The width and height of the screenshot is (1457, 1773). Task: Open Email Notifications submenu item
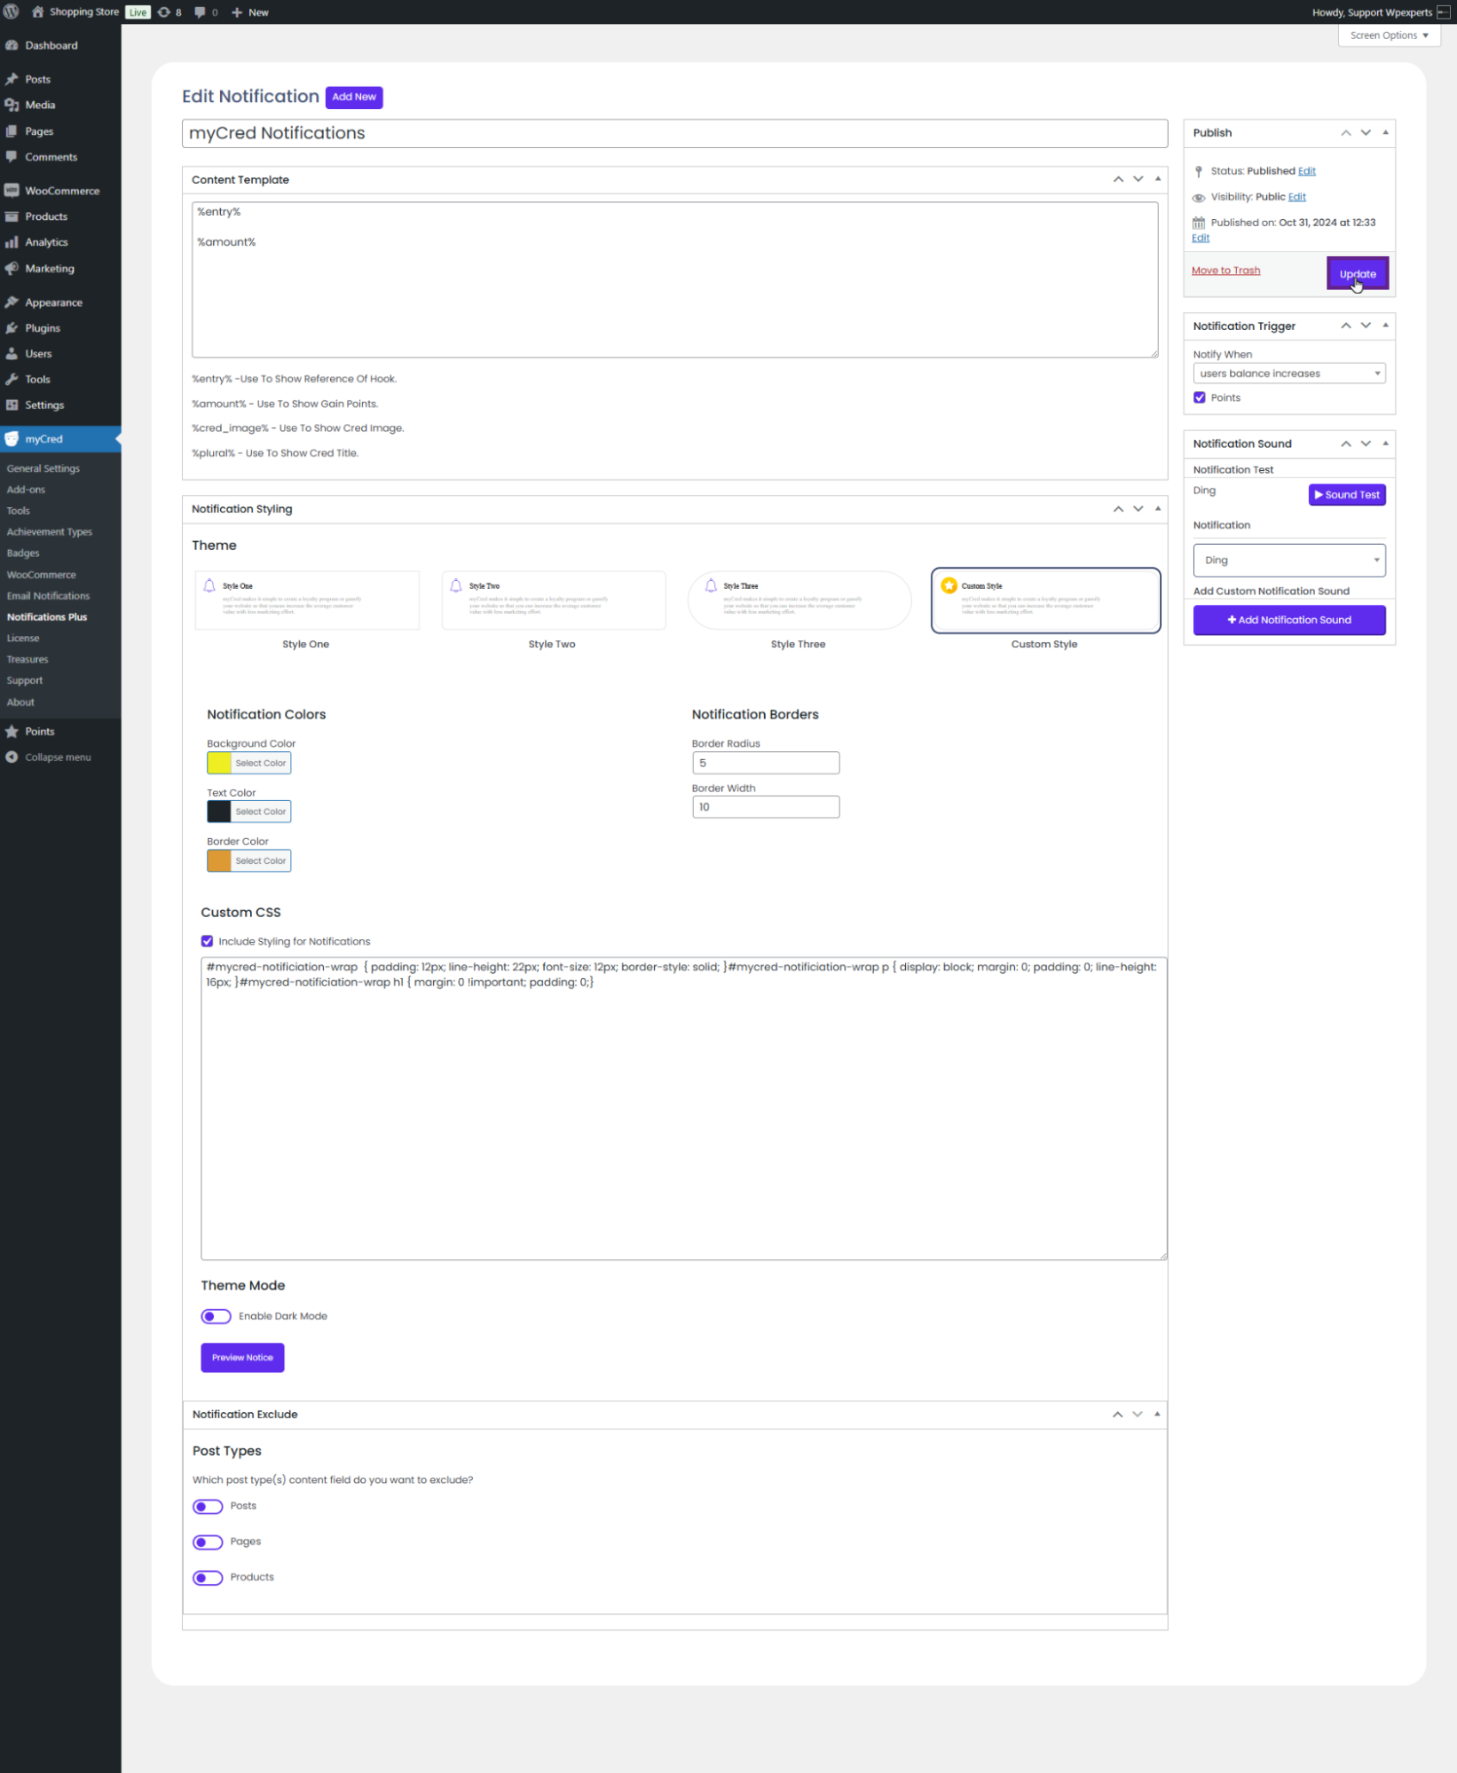point(48,596)
